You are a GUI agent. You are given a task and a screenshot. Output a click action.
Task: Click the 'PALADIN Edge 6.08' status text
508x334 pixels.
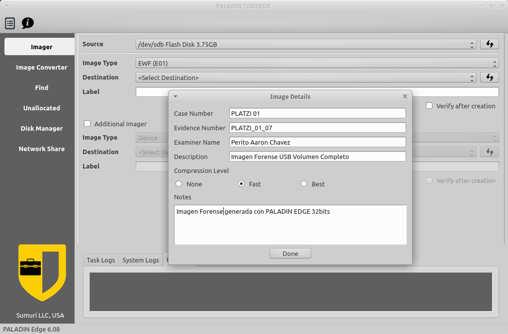(x=31, y=329)
